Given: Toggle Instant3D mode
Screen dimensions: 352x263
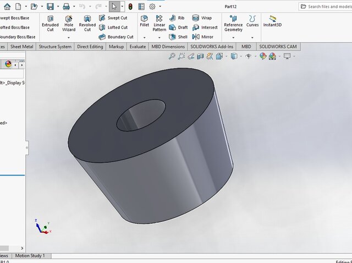Looking at the screenshot, I should 272,21.
